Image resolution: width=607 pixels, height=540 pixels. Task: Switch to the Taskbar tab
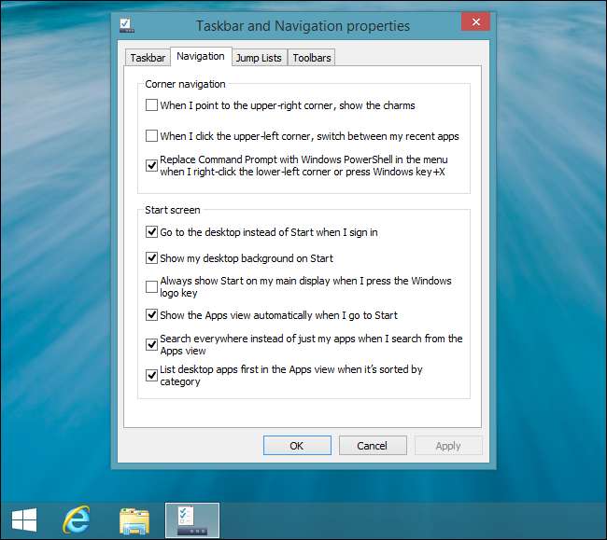pos(148,58)
